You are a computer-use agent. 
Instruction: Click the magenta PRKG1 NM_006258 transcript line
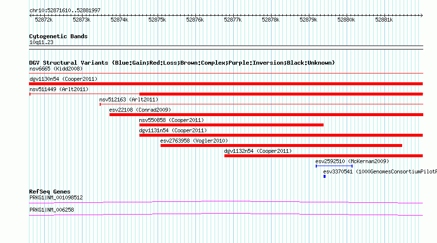(x=226, y=215)
